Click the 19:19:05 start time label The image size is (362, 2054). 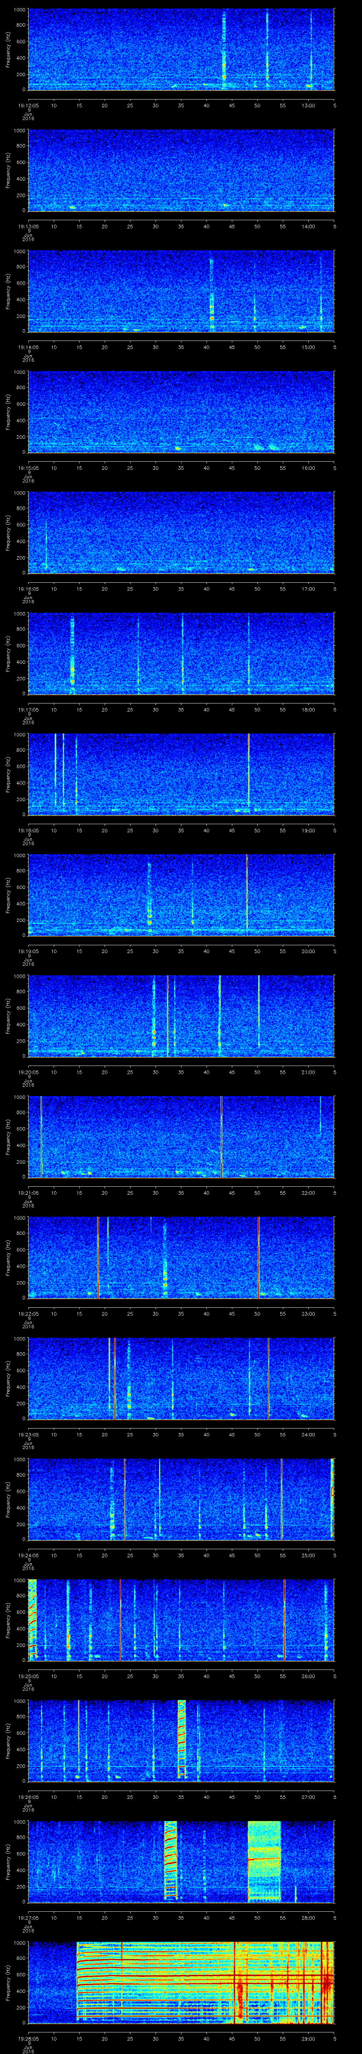click(28, 951)
